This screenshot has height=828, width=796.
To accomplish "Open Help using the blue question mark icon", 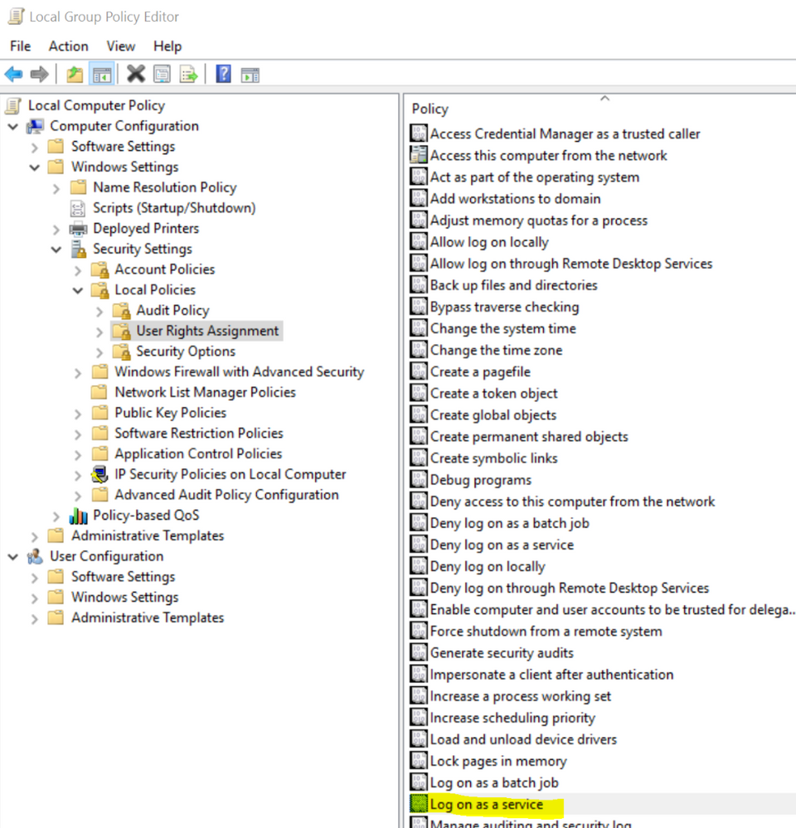I will (222, 74).
